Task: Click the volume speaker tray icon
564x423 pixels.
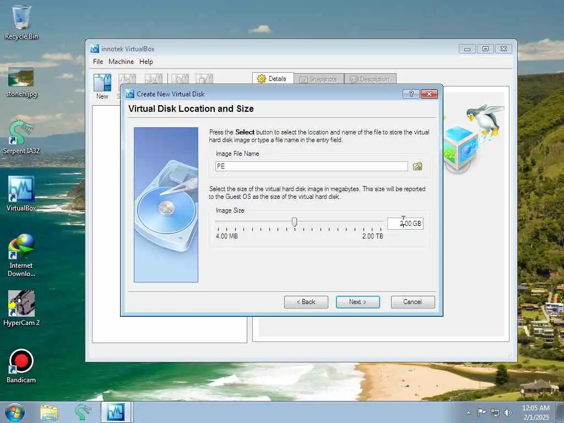Action: (508, 413)
